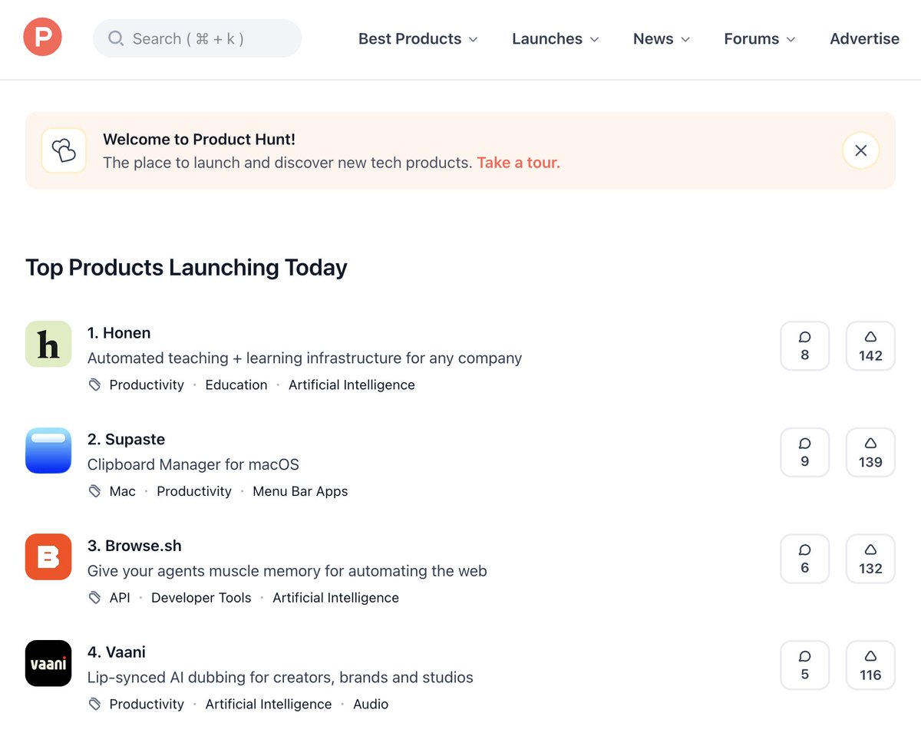Open Browse.sh's Artificial Intelligence topic tag
921x746 pixels.
pos(335,598)
